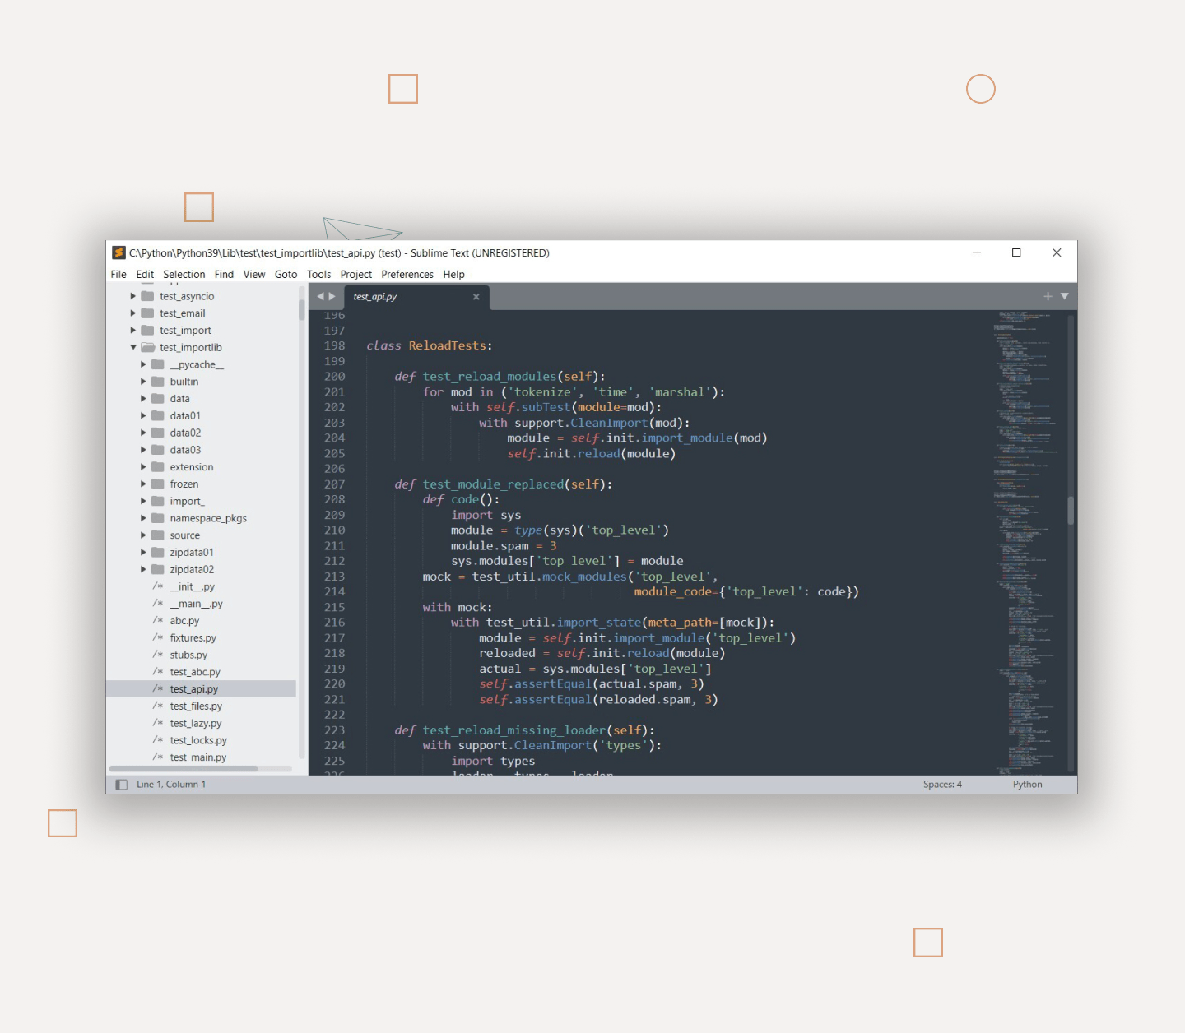The image size is (1185, 1033).
Task: Open test_lazy.py in the sidebar
Action: pyautogui.click(x=196, y=724)
